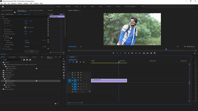The width and height of the screenshot is (198, 111).
Task: Open the Comparison View button
Action: [x=155, y=53]
